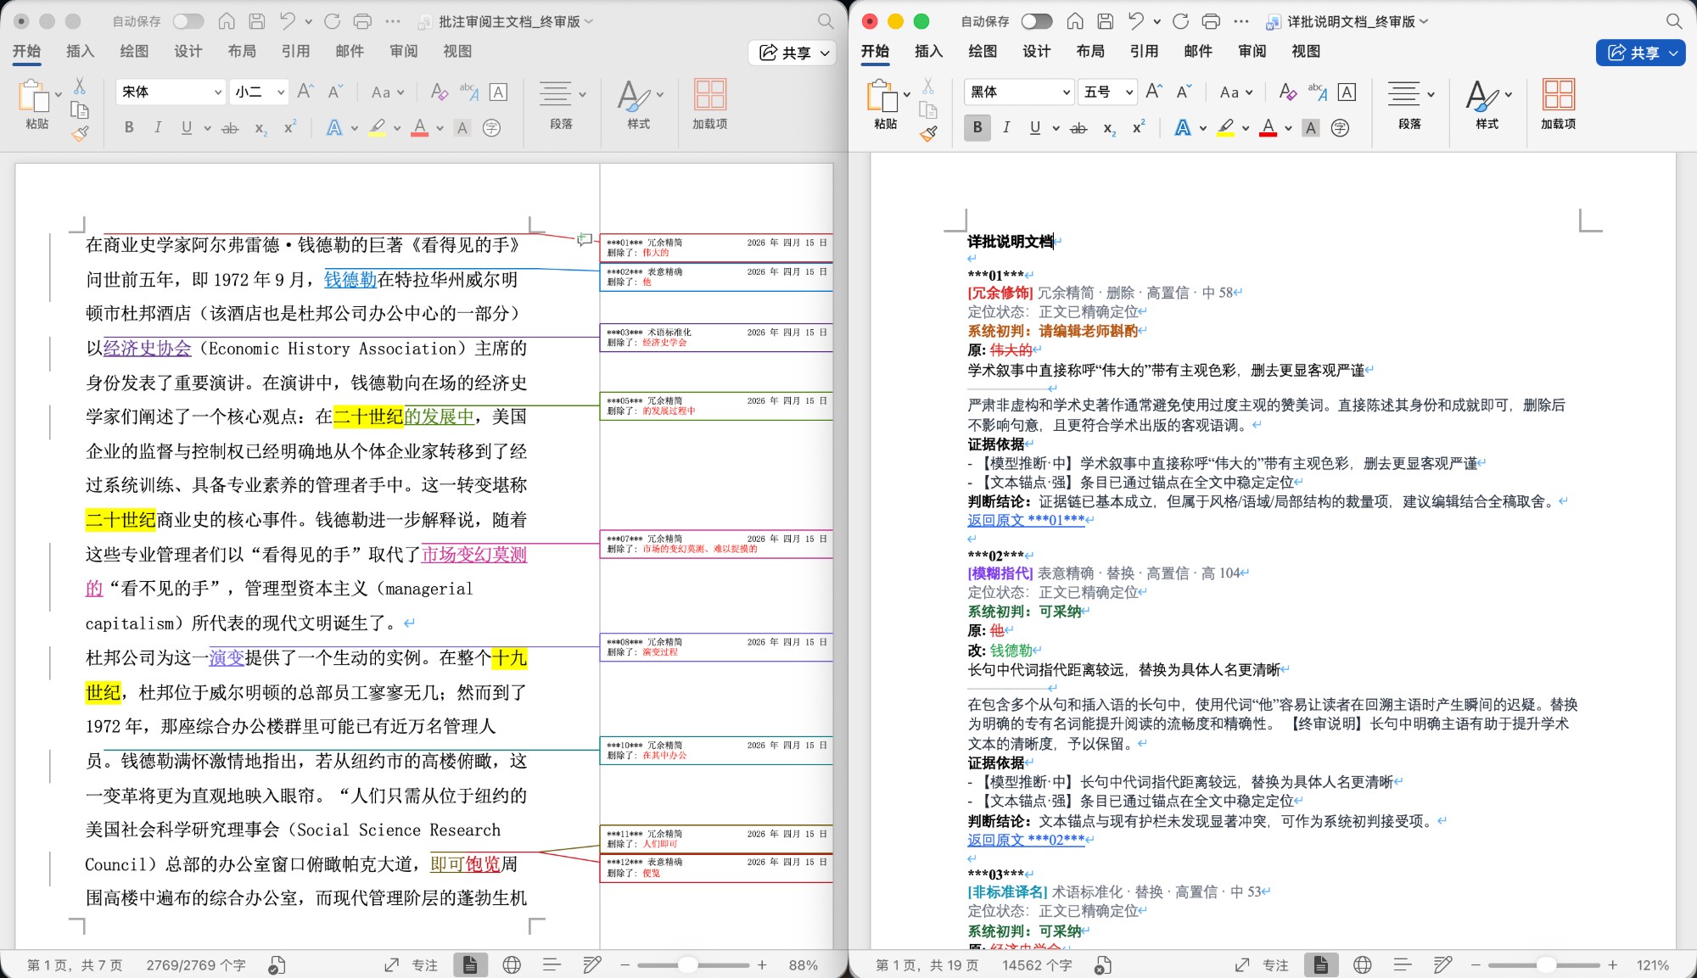Click Character shading icon in right window

click(1311, 128)
